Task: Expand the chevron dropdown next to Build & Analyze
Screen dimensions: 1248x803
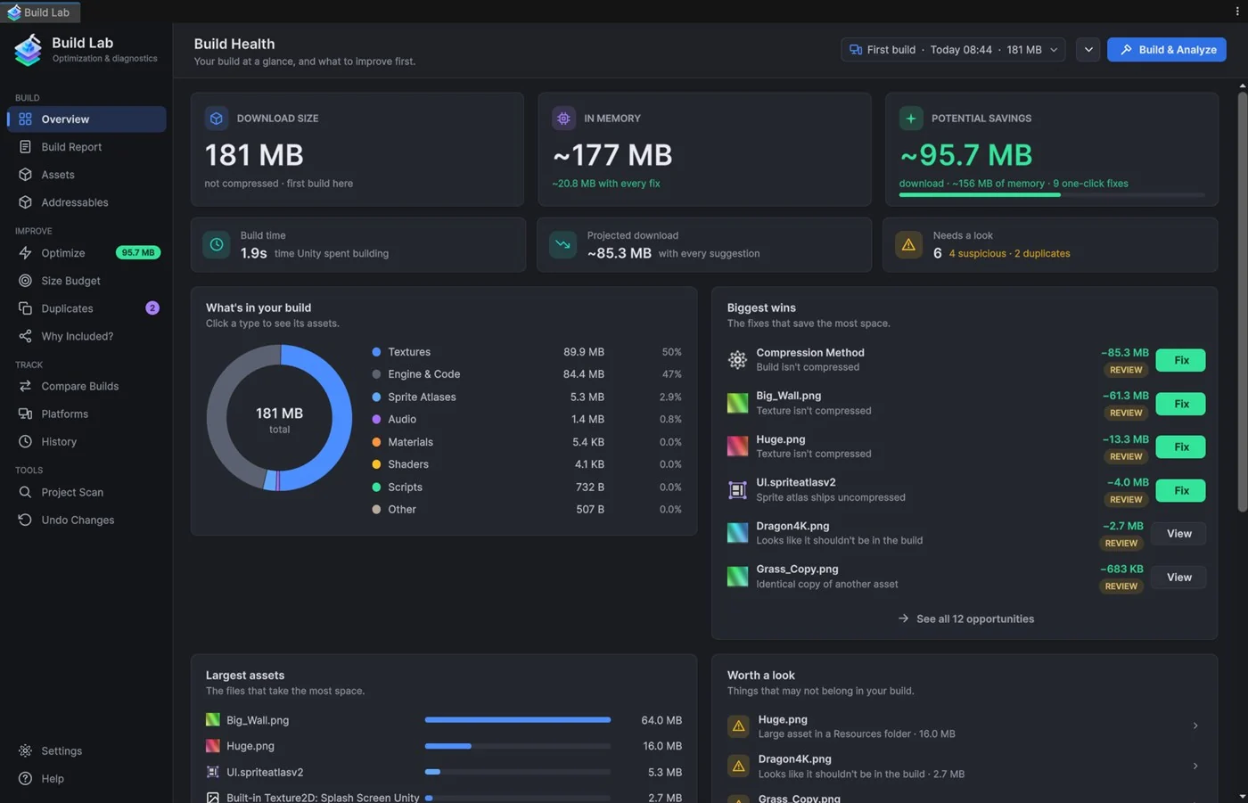Action: coord(1088,50)
